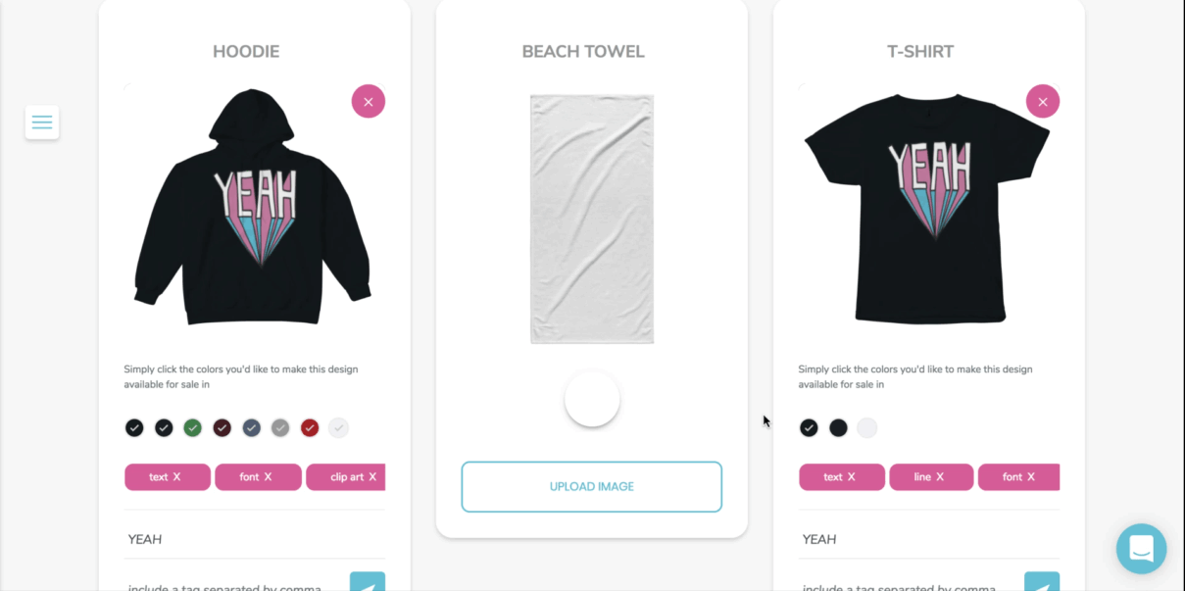Delete the hoodie 'text' tag
This screenshot has width=1185, height=591.
click(x=177, y=477)
